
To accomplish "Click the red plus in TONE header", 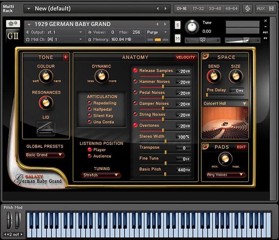I will point(66,57).
